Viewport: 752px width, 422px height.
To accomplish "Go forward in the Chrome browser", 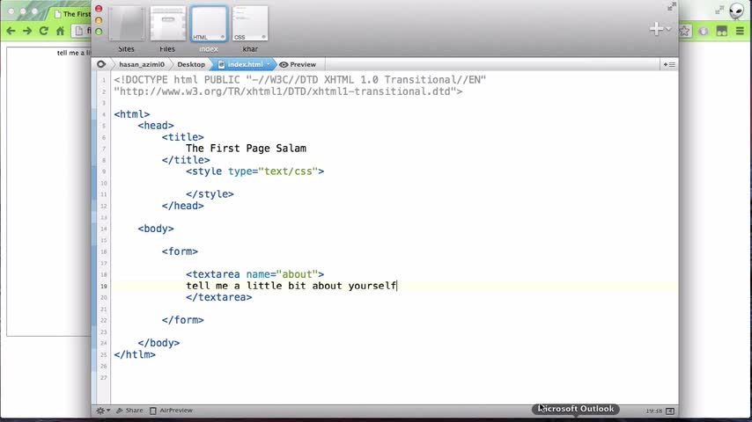I will pos(27,31).
